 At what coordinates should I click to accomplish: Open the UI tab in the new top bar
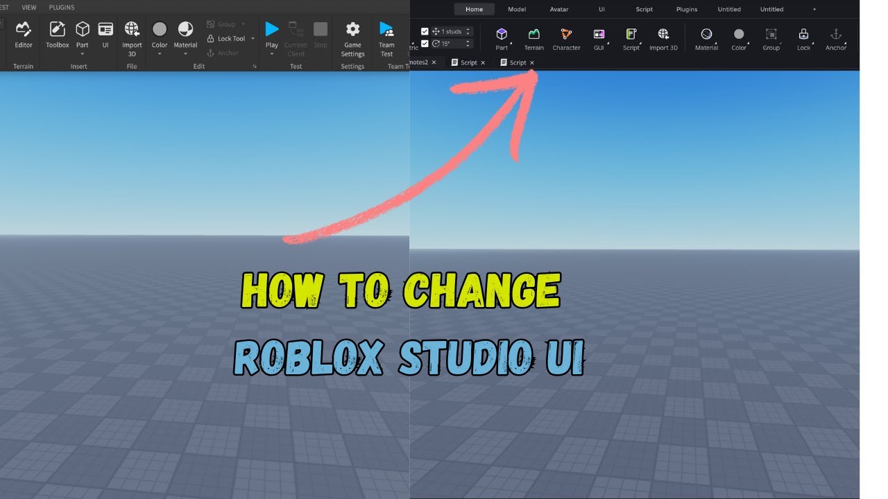pyautogui.click(x=601, y=9)
